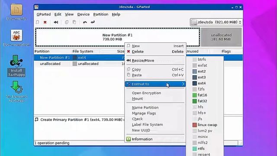The width and height of the screenshot is (277, 156).
Task: Format partition to minix
Action: click(x=205, y=137)
